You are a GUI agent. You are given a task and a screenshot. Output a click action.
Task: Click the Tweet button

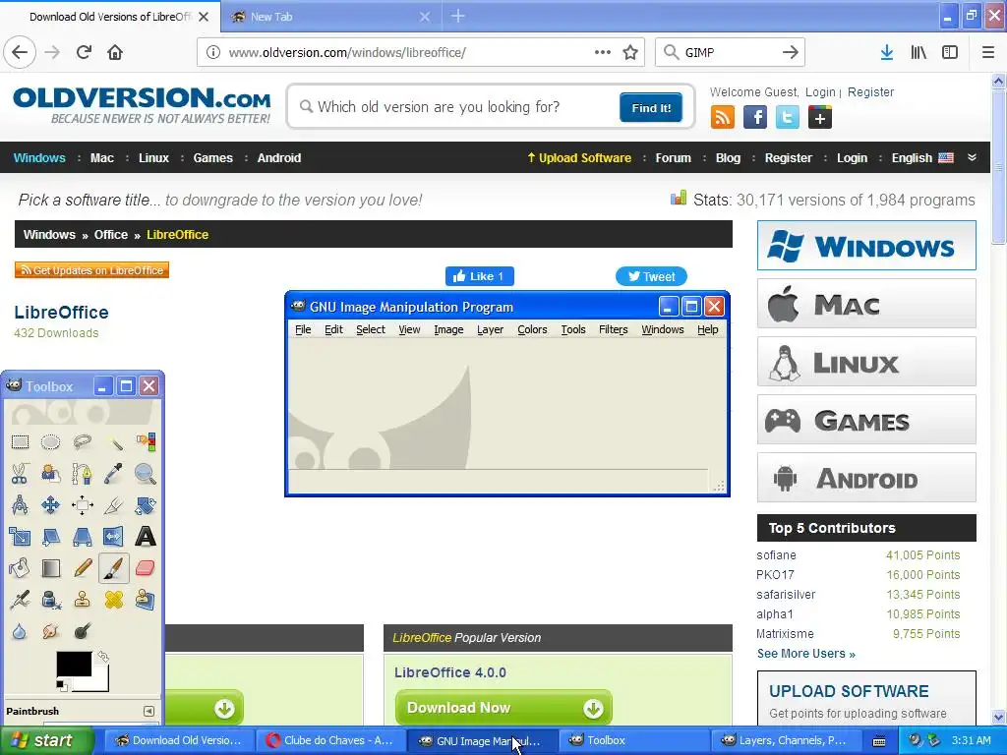coord(651,276)
